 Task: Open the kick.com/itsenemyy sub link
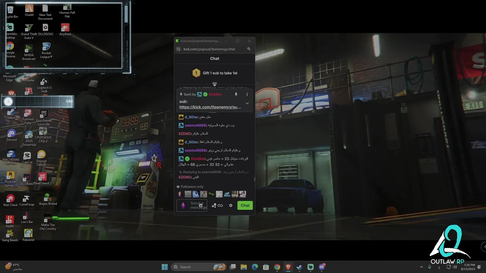pyautogui.click(x=210, y=107)
